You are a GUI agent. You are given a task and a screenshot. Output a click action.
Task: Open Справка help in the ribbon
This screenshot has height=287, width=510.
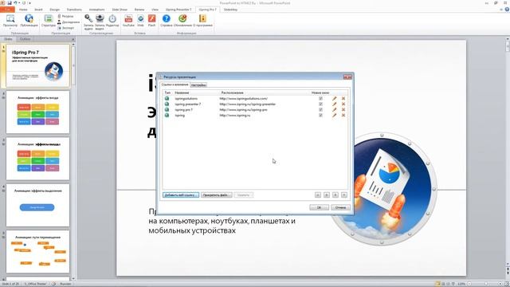167,21
